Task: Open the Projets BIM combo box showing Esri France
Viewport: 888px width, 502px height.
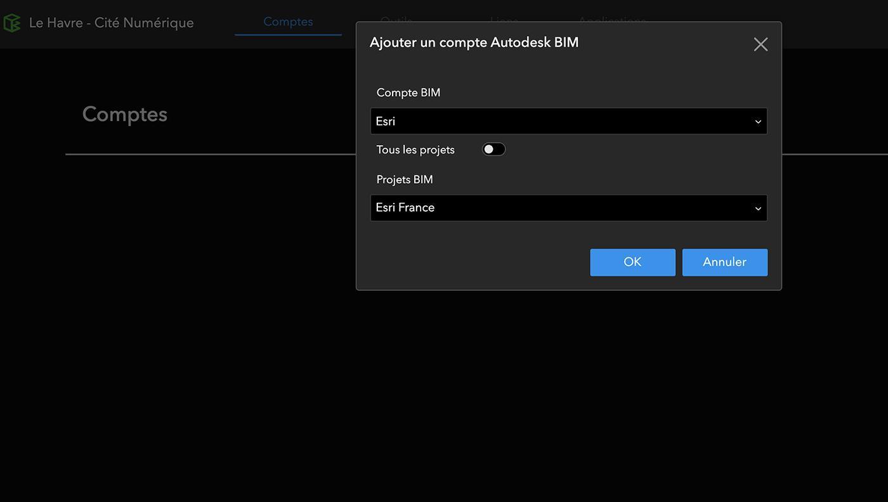Action: [x=568, y=208]
